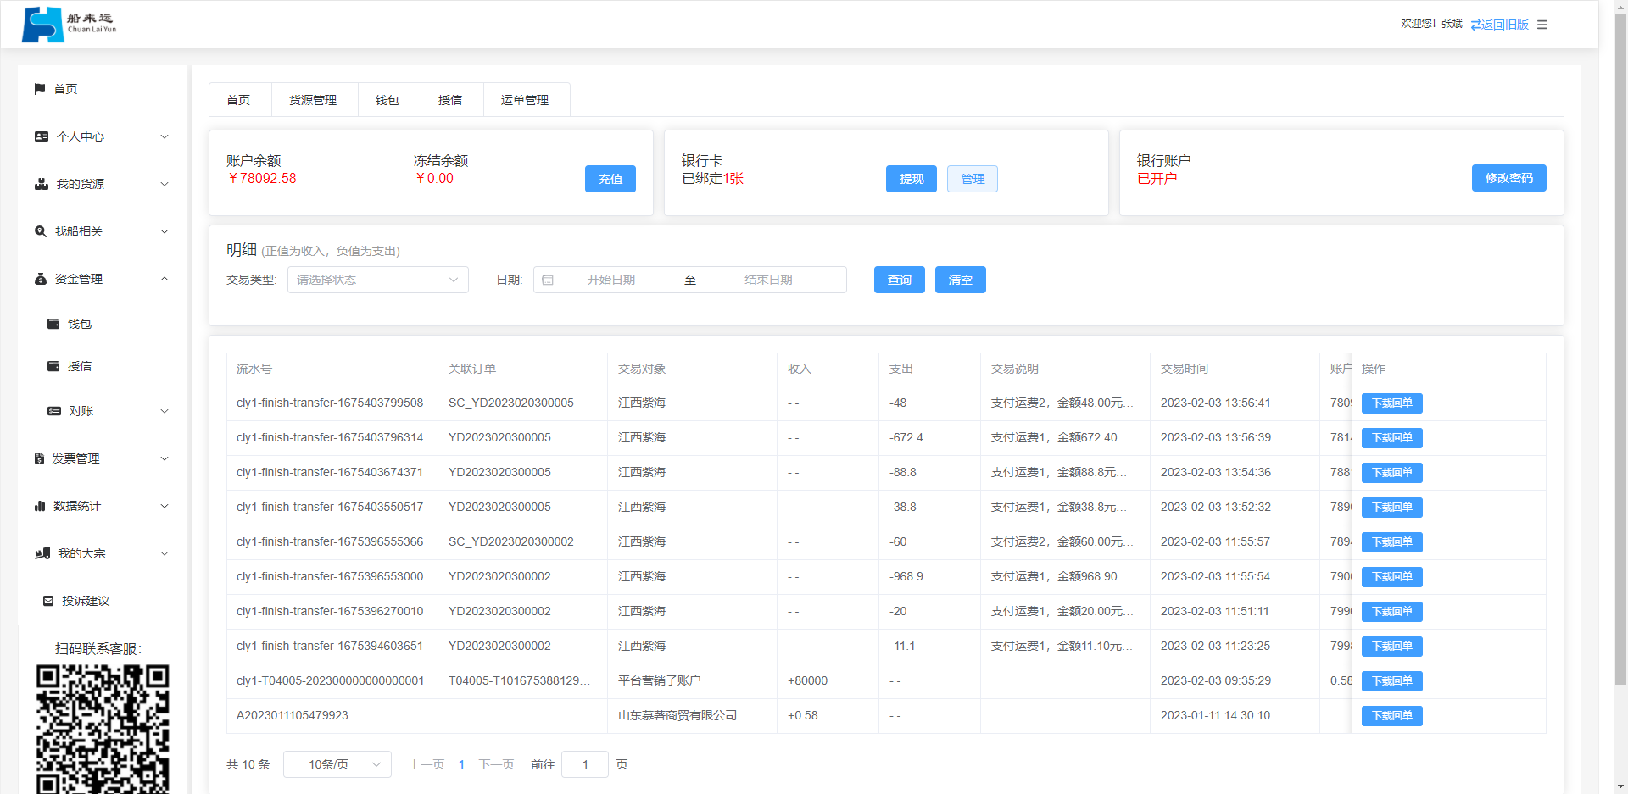1628x794 pixels.
Task: Click the Chuan Lai Yun logo
Action: click(70, 25)
